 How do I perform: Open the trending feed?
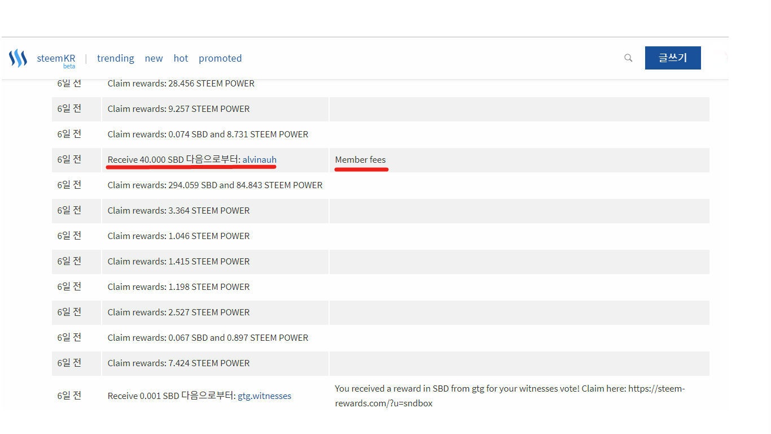[x=116, y=58]
